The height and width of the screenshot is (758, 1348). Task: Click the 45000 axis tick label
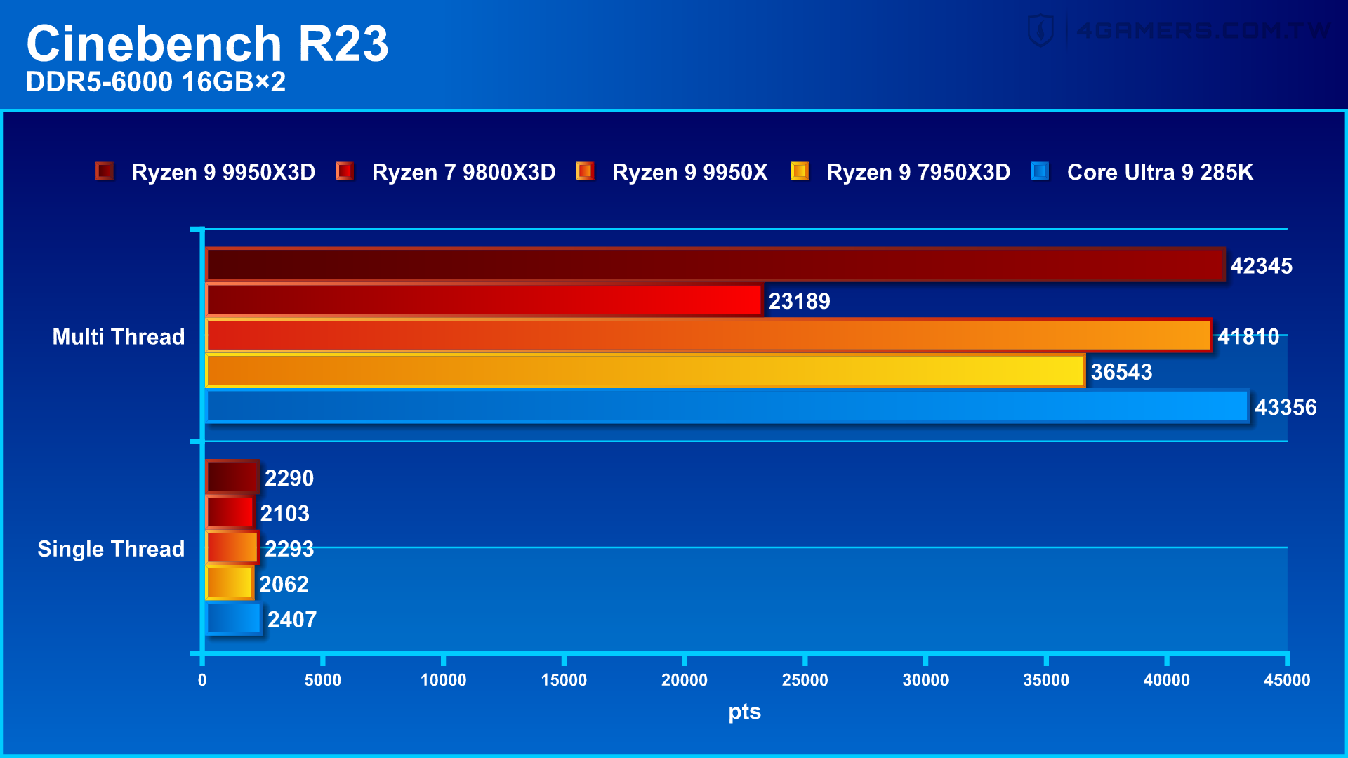pyautogui.click(x=1287, y=680)
